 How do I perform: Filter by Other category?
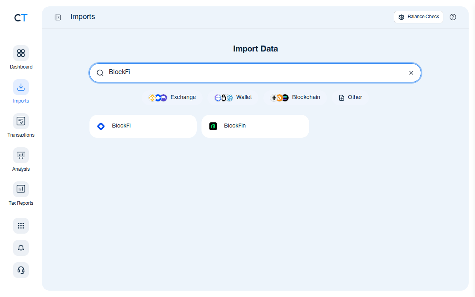pos(351,97)
